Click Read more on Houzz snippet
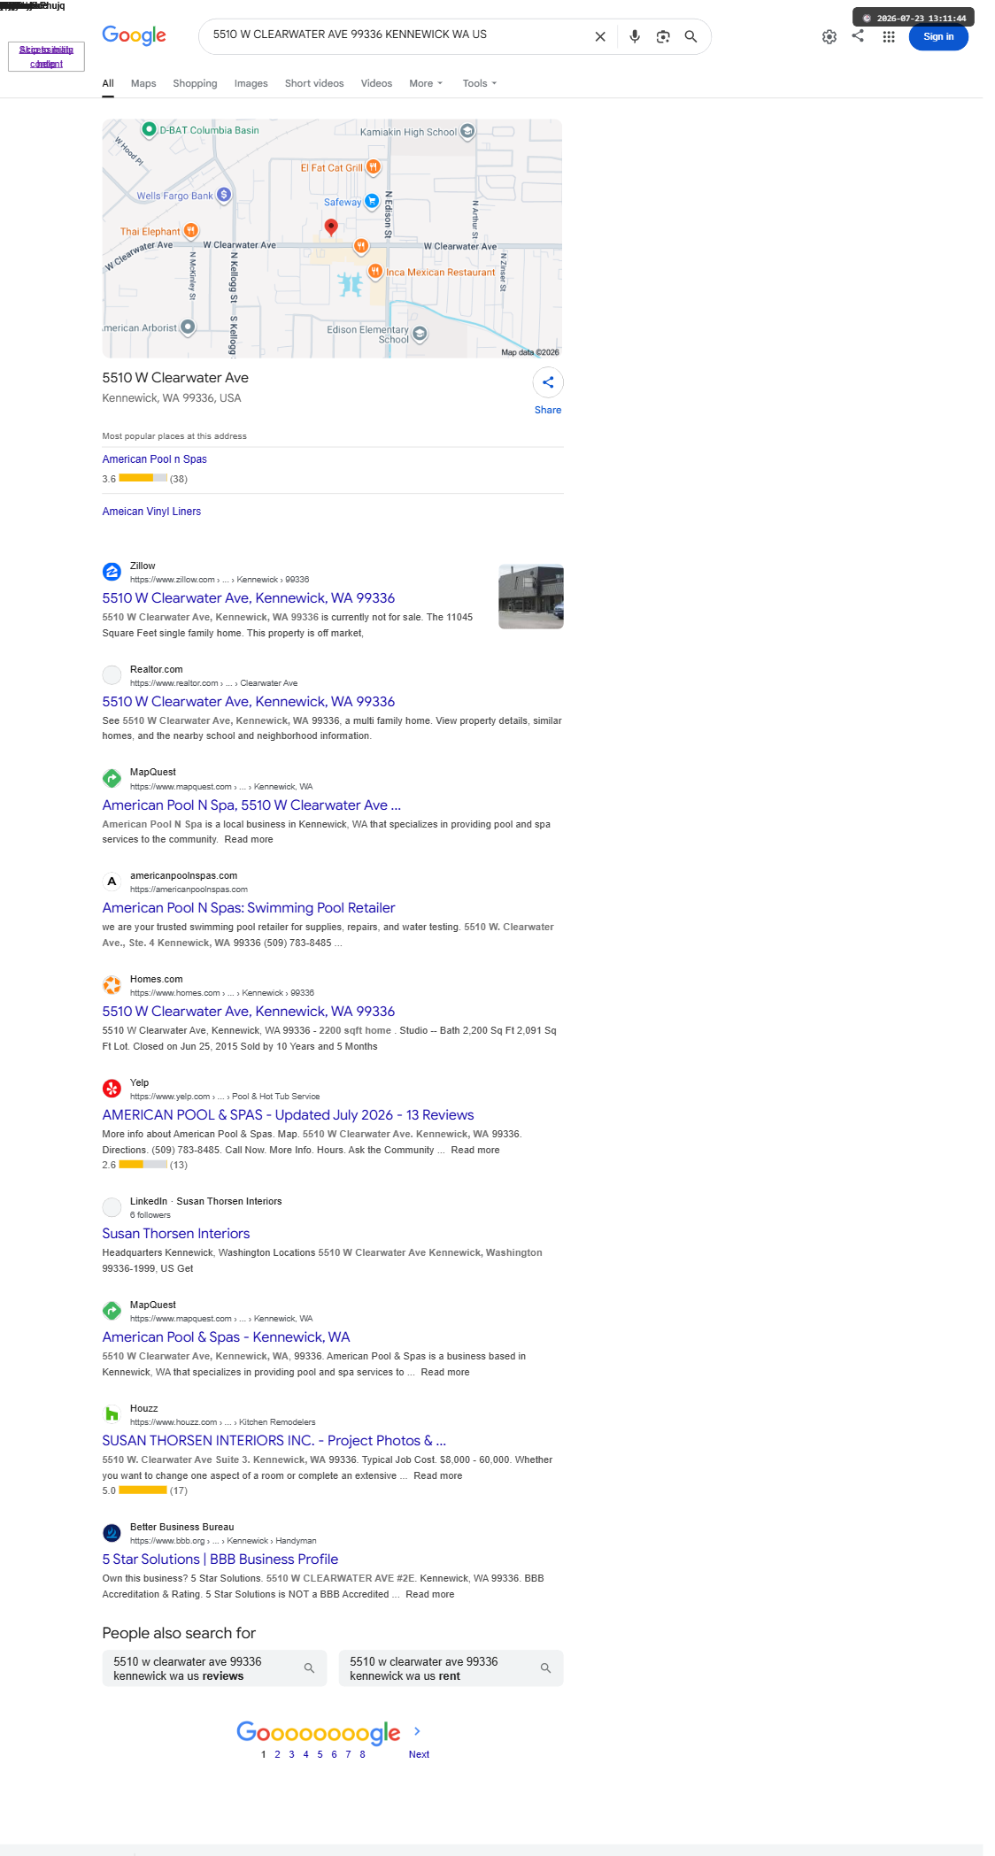The width and height of the screenshot is (995, 1856). [438, 1476]
